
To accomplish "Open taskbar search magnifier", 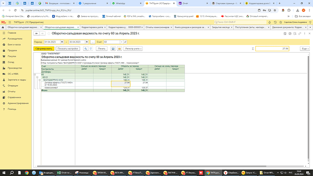I will point(12,173).
